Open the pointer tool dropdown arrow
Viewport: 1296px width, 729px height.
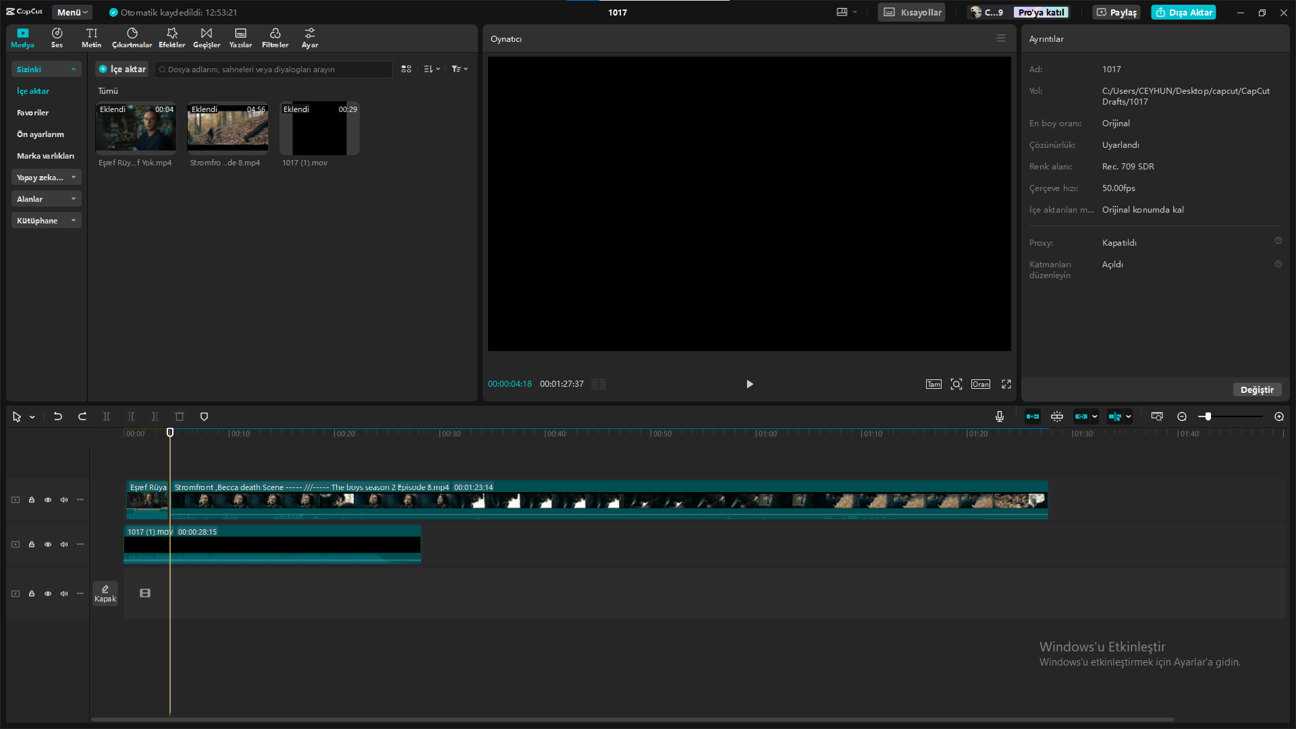coord(32,417)
